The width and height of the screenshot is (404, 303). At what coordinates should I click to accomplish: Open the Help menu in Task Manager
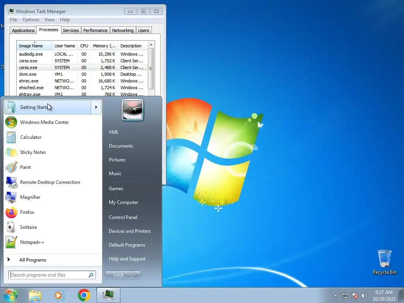point(65,20)
